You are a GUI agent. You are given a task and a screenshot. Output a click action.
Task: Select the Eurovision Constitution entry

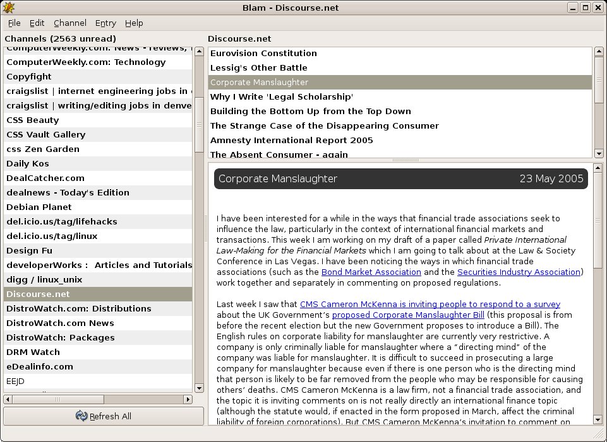400,54
